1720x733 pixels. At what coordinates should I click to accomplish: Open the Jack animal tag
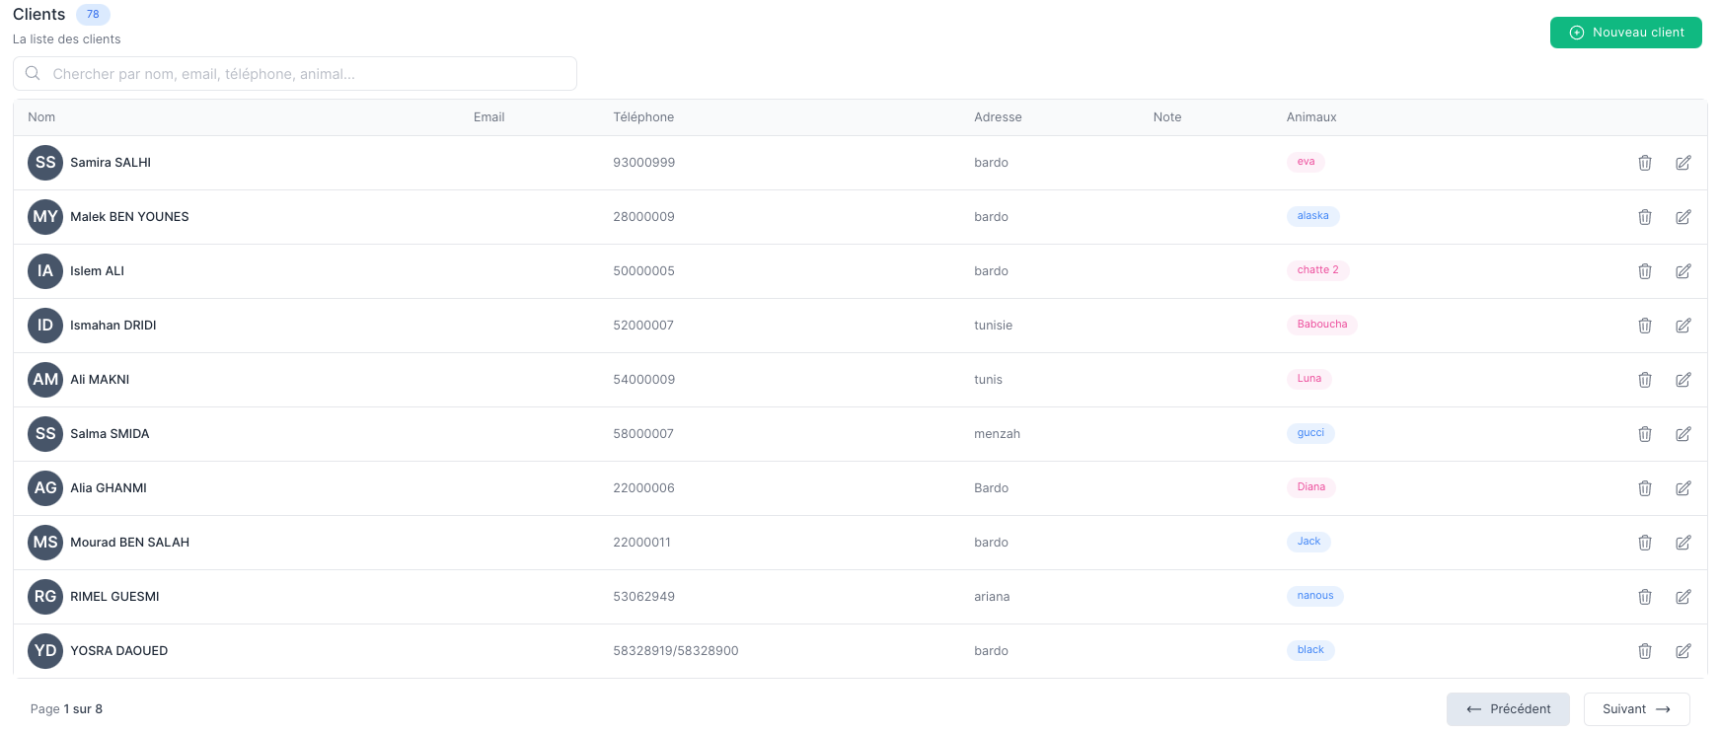[x=1309, y=542]
